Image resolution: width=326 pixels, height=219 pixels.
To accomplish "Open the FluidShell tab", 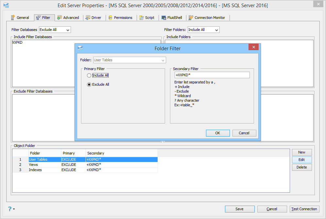I will tap(172, 18).
